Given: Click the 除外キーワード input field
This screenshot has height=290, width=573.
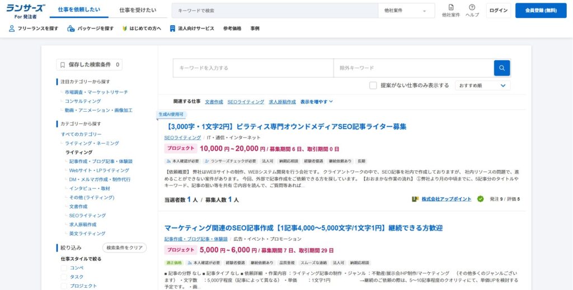Looking at the screenshot, I should [413, 68].
